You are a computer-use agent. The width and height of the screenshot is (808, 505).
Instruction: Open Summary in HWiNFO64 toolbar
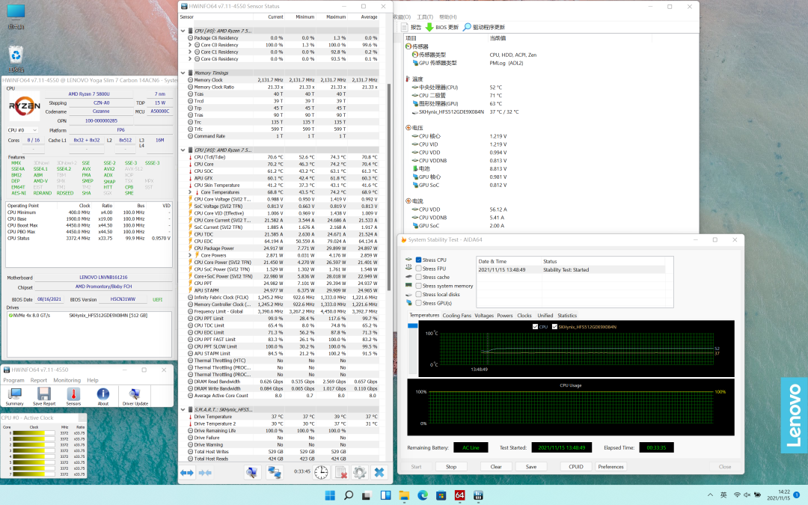pos(14,396)
